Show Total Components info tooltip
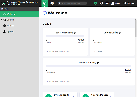This screenshot has width=137, height=97. click(75, 33)
